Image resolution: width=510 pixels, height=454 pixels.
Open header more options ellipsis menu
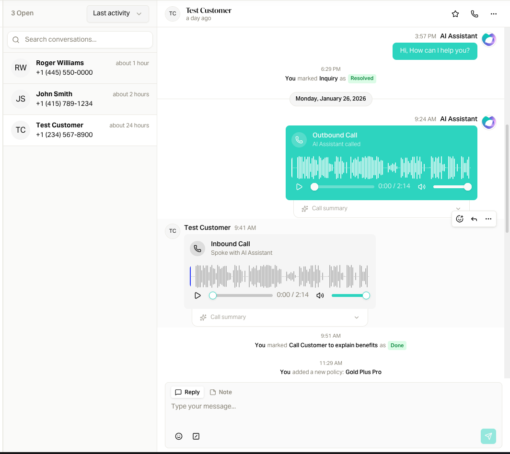[493, 14]
